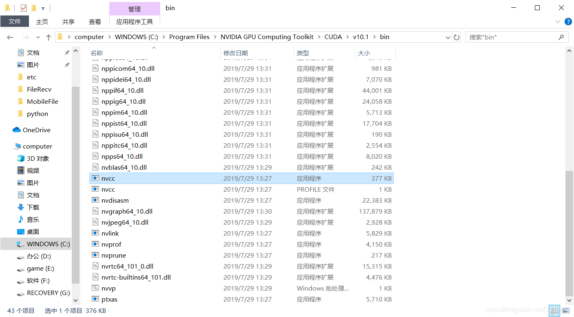Click the New Folder icon in the title bar
The width and height of the screenshot is (574, 317).
click(x=34, y=8)
